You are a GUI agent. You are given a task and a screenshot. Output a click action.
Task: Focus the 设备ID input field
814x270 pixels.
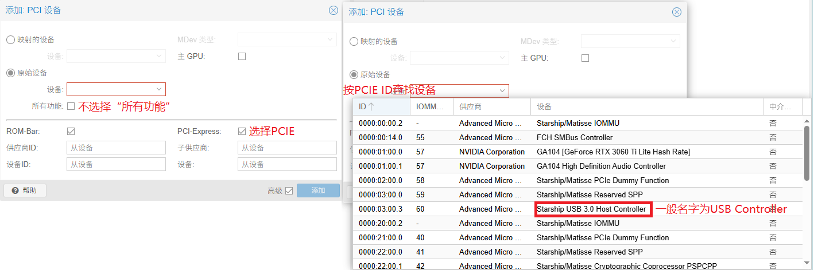pos(116,164)
